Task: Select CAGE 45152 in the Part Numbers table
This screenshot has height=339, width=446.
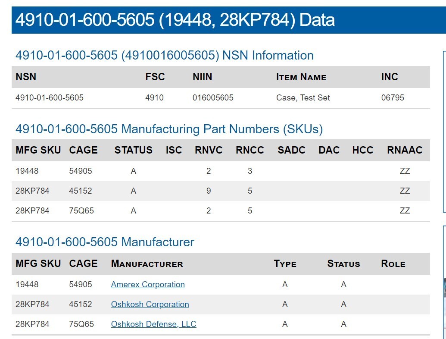Action: point(81,191)
